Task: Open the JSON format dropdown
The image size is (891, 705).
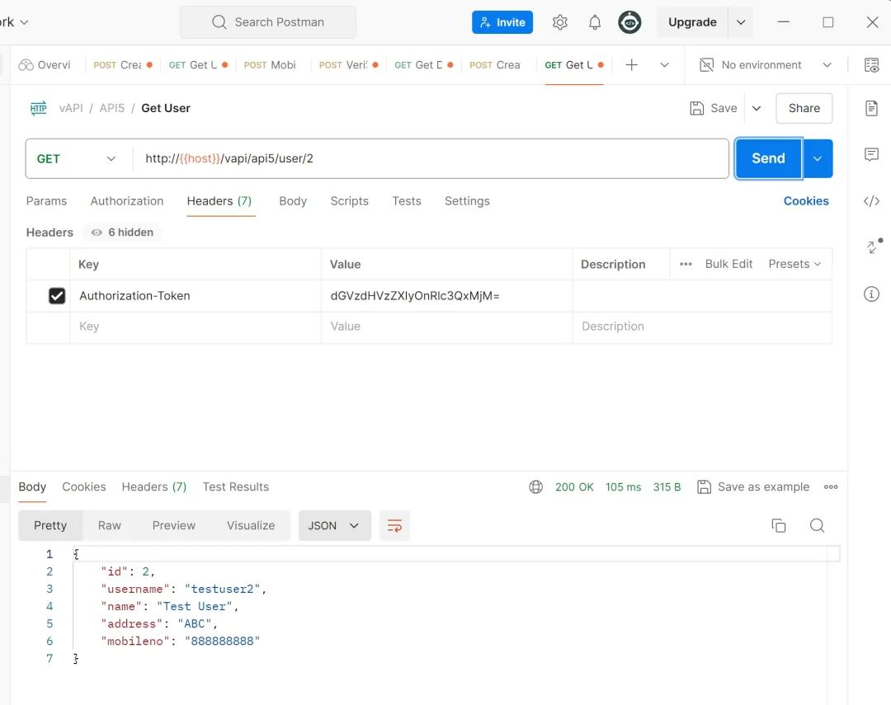Action: [x=335, y=525]
